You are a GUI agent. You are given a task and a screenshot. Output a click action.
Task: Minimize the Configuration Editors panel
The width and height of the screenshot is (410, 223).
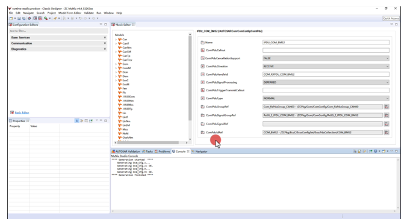[x=101, y=24]
